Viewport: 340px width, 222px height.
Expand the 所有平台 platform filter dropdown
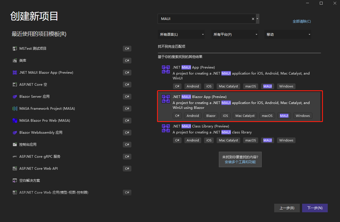click(235, 35)
